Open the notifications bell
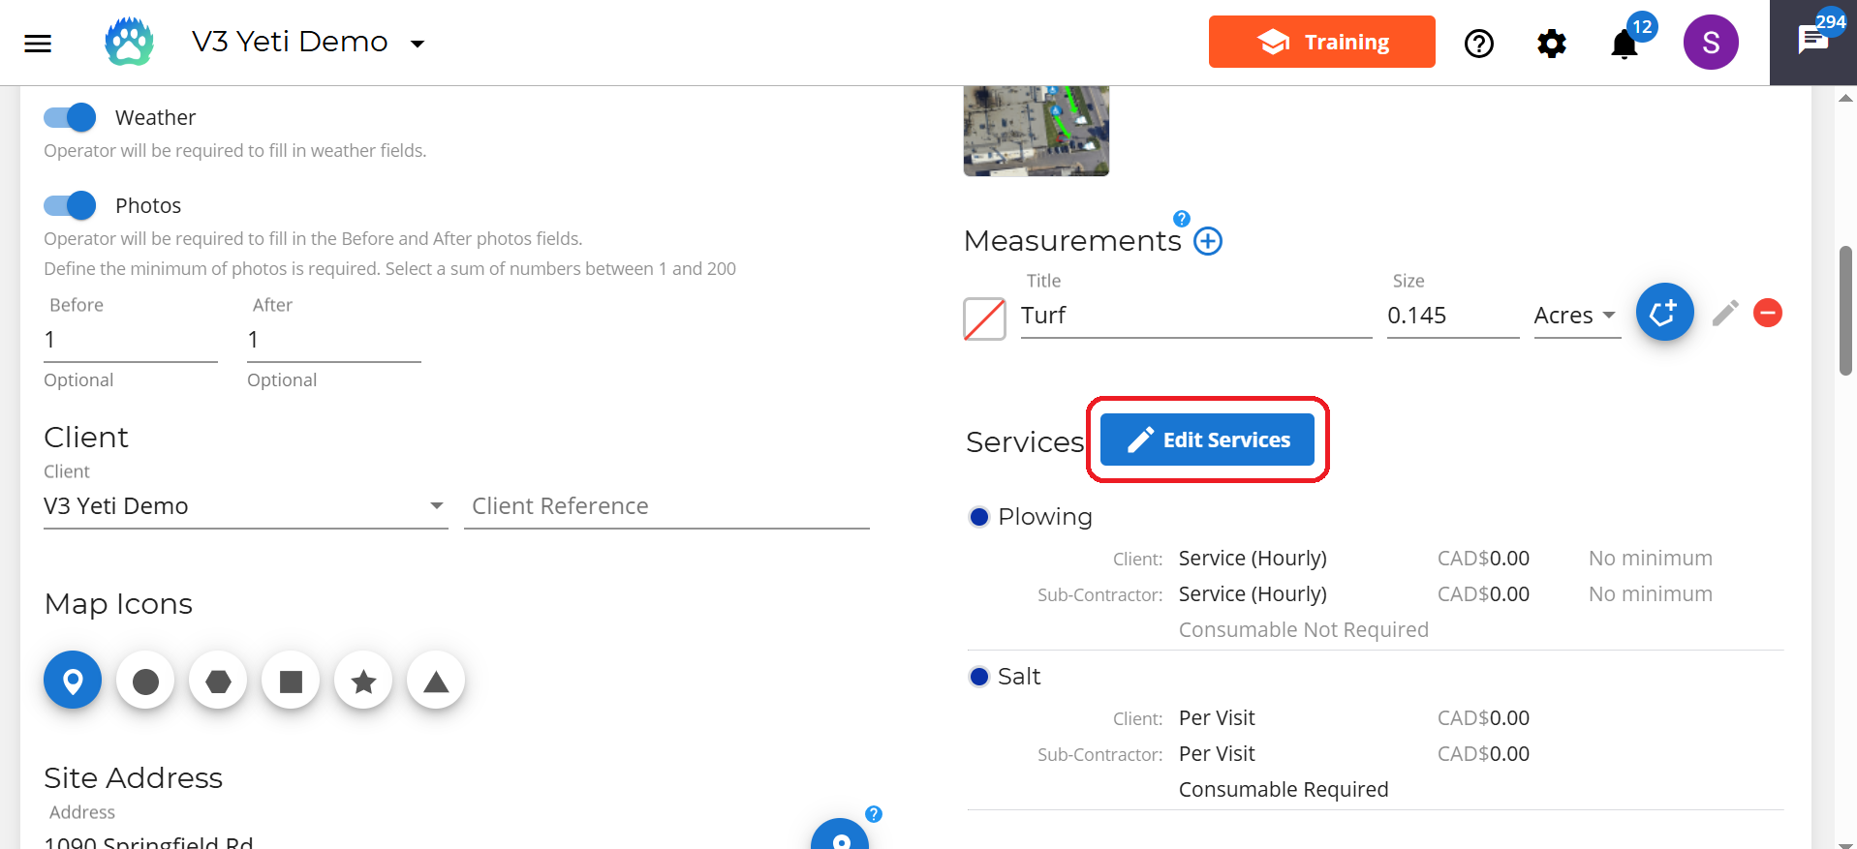This screenshot has width=1857, height=849. coord(1625,44)
